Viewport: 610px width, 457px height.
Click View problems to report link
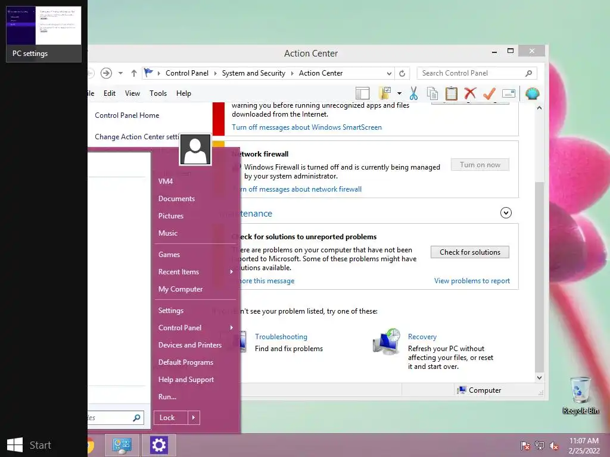click(x=472, y=281)
